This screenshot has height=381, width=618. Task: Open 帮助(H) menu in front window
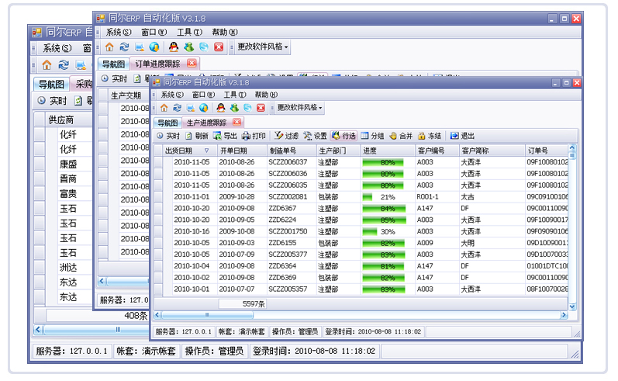point(266,95)
